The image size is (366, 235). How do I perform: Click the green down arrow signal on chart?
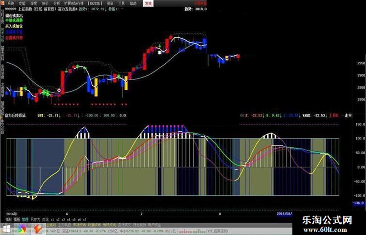[x=160, y=46]
